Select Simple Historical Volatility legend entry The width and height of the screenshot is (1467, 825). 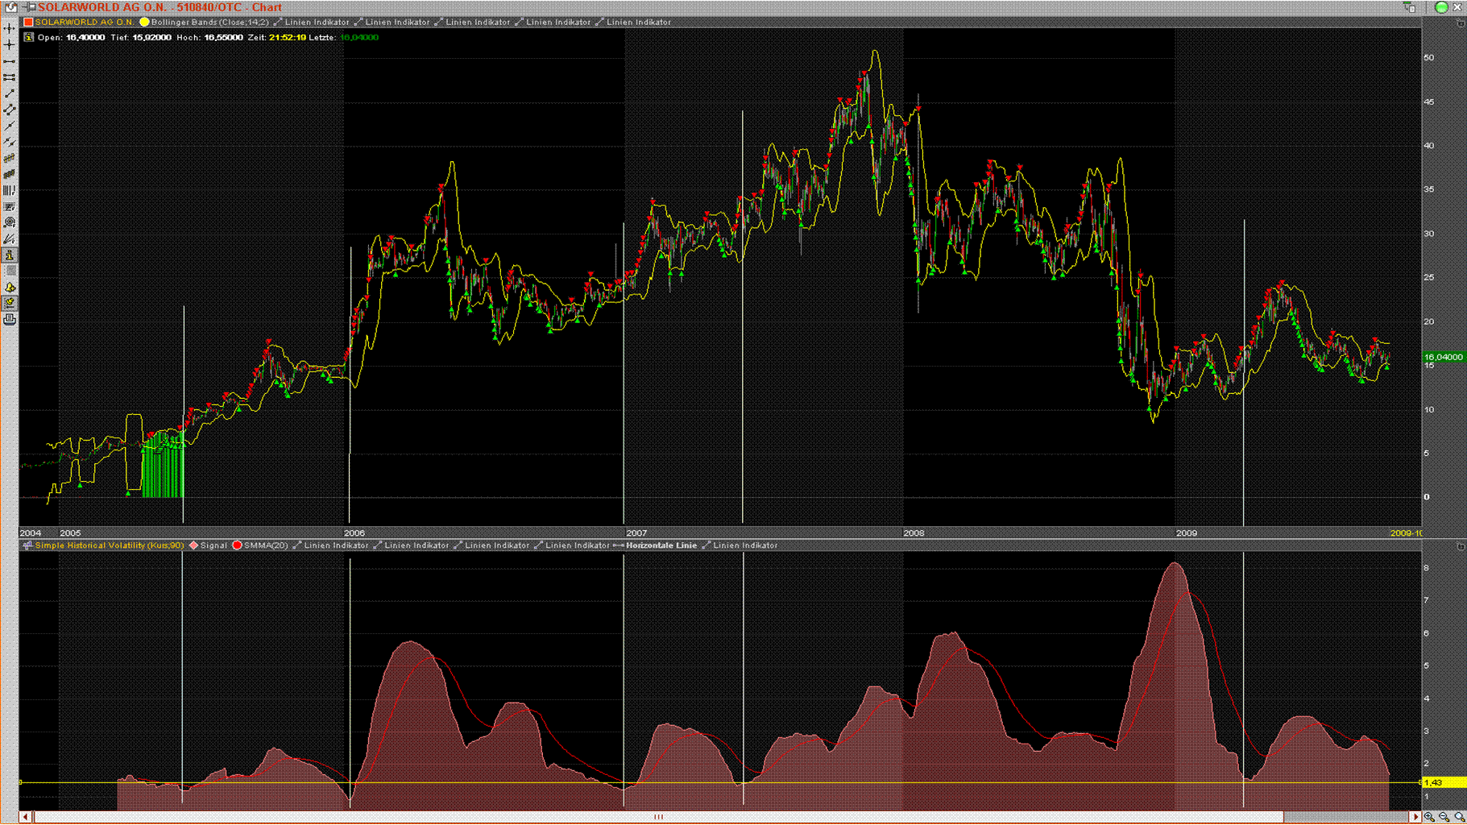click(109, 545)
